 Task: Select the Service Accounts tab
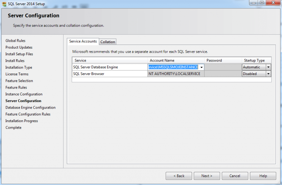coord(83,41)
